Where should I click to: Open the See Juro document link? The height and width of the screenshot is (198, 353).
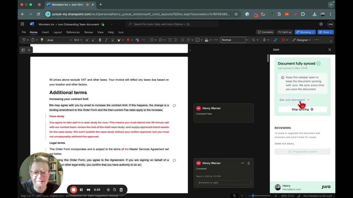click(294, 100)
